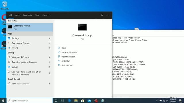This screenshot has width=184, height=103.
Task: Open Task View in the taskbar
Action: coord(62,100)
